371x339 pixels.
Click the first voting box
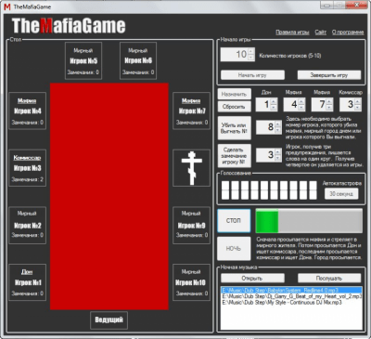[x=225, y=190]
